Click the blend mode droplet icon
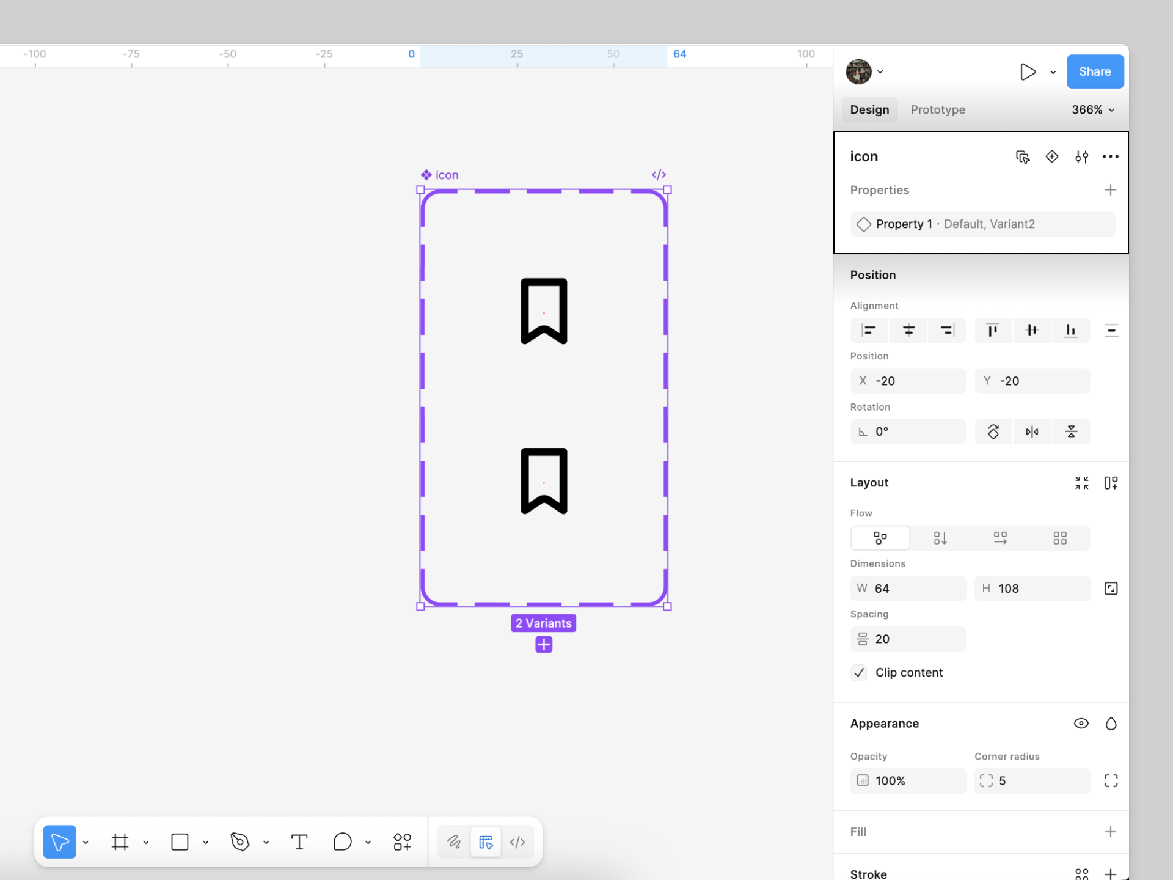 (1111, 724)
